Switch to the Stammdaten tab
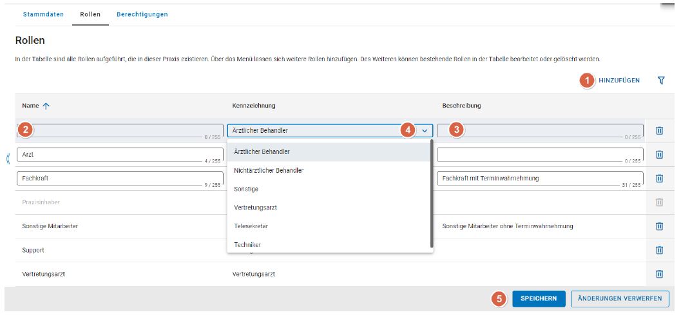This screenshot has width=681, height=319. [x=43, y=14]
